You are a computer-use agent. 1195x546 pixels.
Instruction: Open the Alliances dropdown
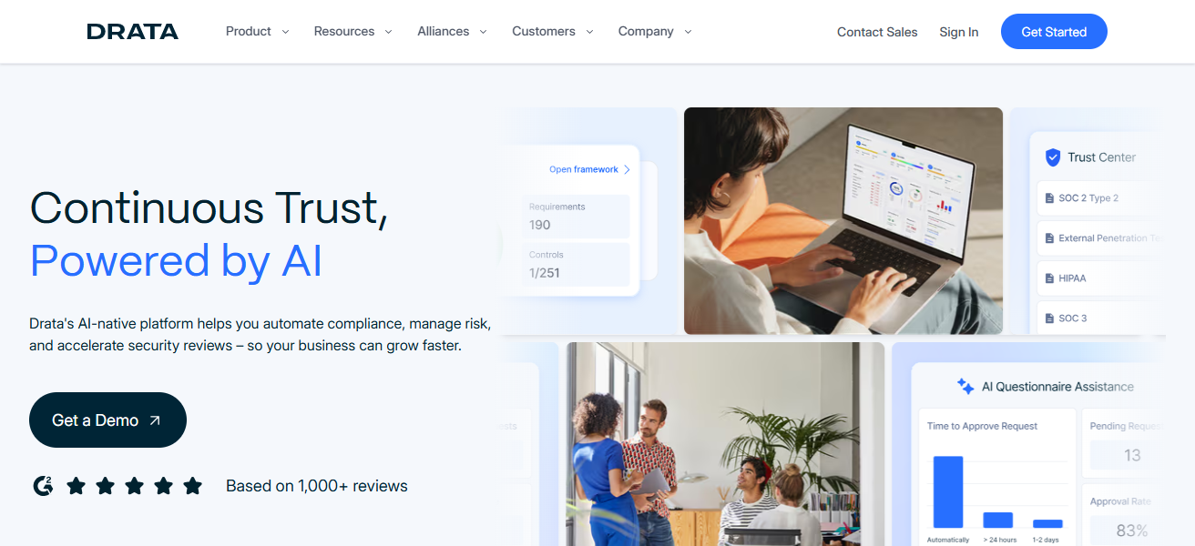coord(452,32)
